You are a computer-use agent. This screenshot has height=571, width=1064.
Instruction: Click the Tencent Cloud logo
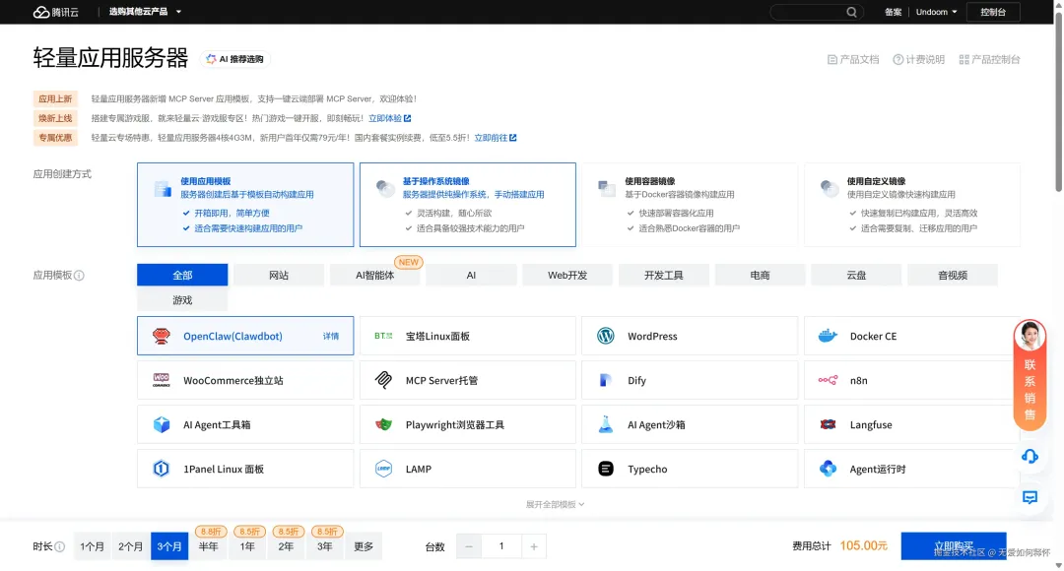tap(54, 12)
